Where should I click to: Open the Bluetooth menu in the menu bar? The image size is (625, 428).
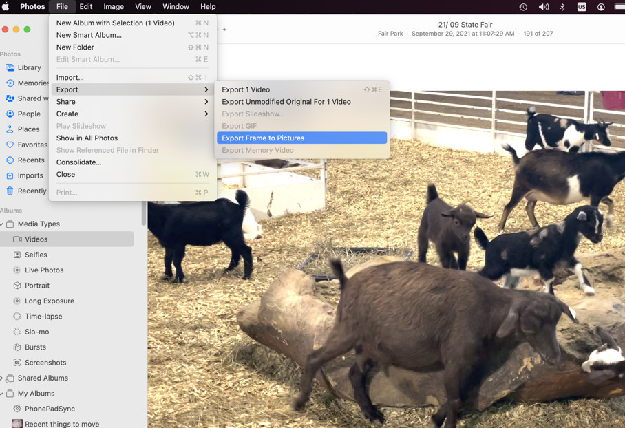click(563, 7)
